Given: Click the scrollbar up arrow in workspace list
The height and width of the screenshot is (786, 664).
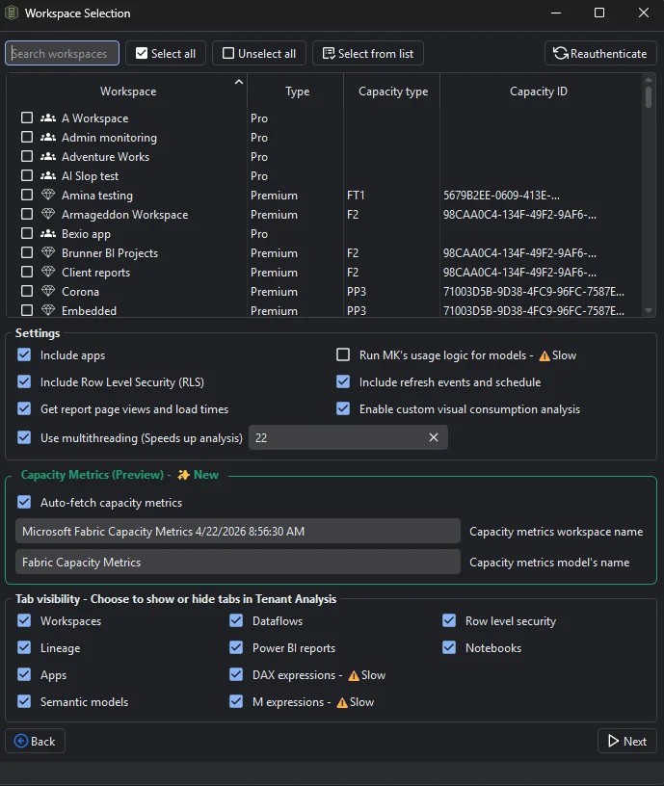Looking at the screenshot, I should point(649,80).
